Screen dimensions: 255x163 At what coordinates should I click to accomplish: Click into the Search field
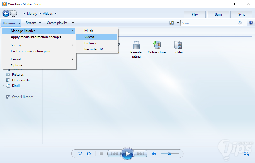pyautogui.click(x=209, y=23)
